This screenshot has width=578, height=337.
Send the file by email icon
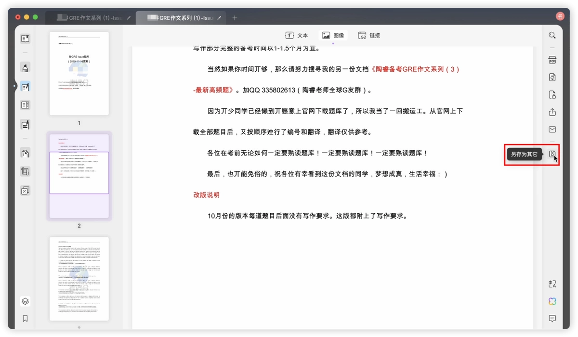(552, 130)
